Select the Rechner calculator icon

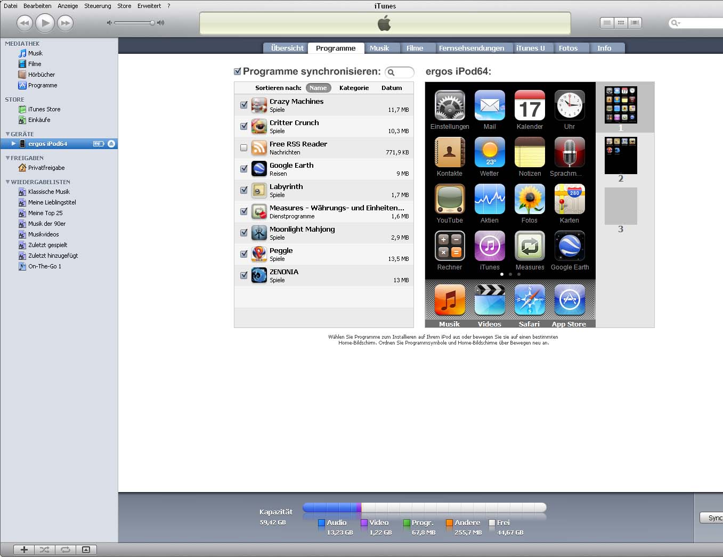click(450, 246)
